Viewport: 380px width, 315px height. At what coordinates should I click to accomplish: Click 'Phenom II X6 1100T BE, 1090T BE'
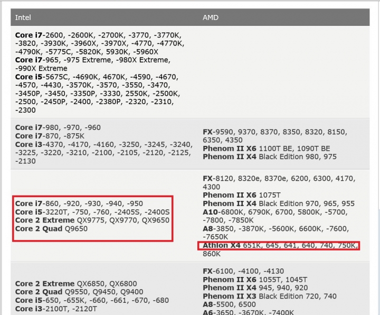[267, 149]
